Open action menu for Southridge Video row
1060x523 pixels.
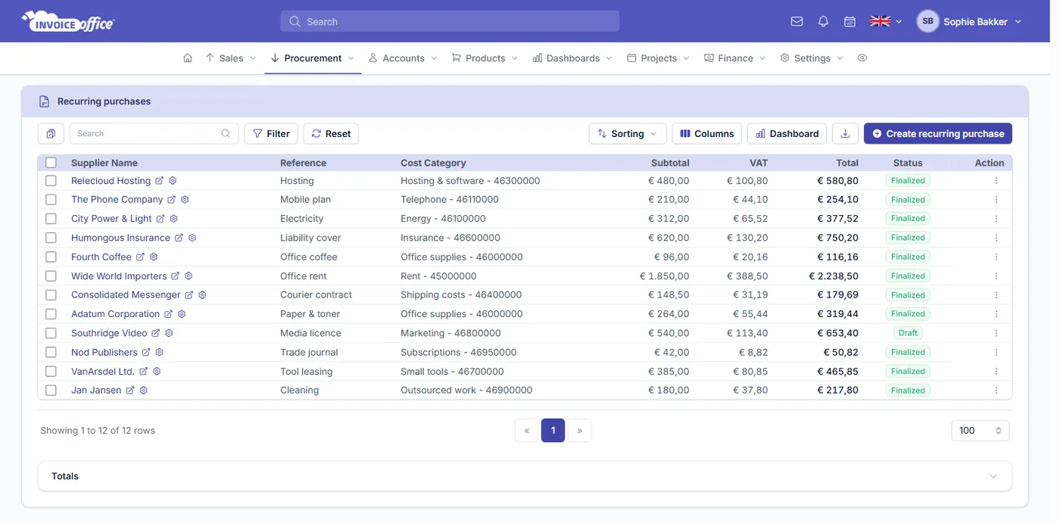(996, 333)
